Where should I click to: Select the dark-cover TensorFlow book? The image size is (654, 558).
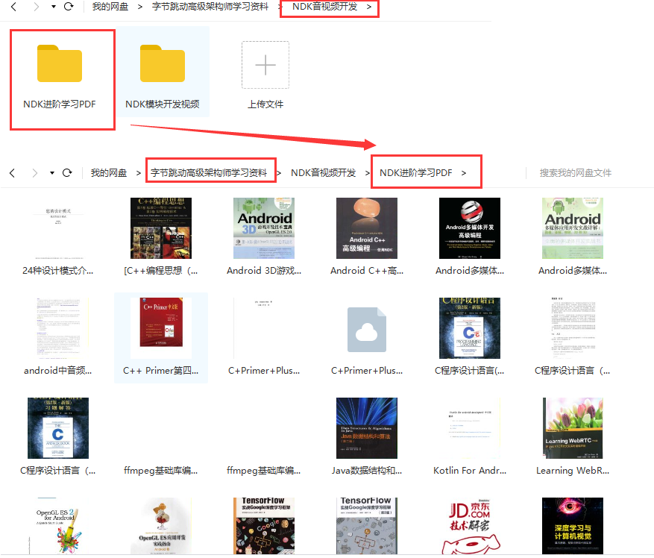coord(264,525)
